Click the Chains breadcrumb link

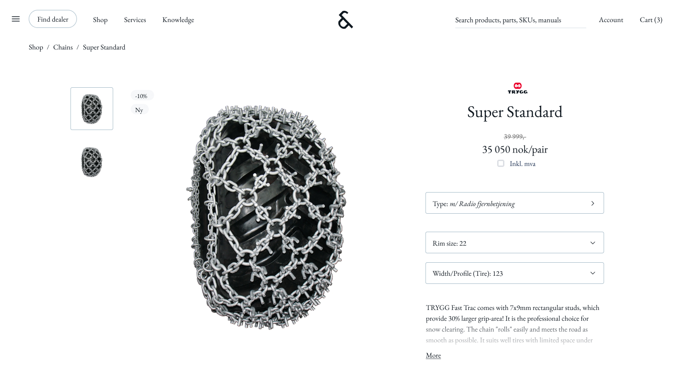click(63, 47)
